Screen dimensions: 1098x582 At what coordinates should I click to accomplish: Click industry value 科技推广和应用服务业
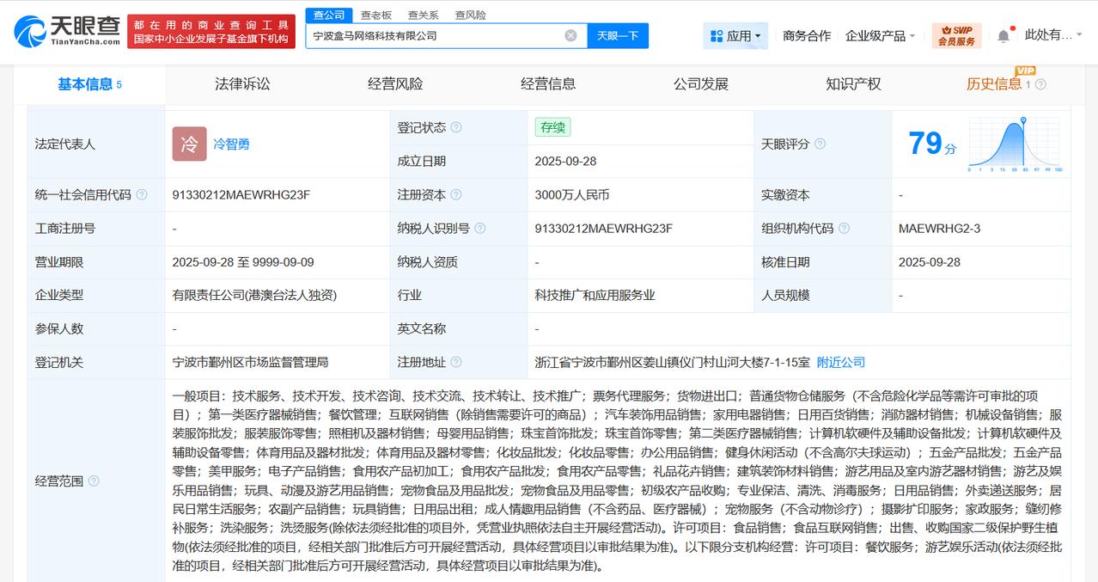(595, 295)
